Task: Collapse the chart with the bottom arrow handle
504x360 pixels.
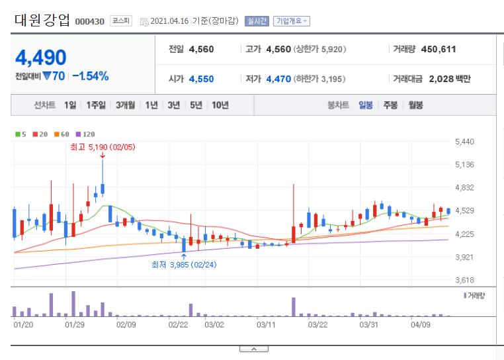Action: 254,349
